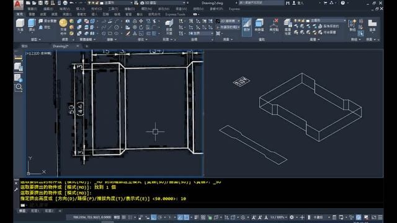The image size is (397, 223).
Task: Open the annotation scale 1:1 dropdown
Action: click(x=280, y=217)
